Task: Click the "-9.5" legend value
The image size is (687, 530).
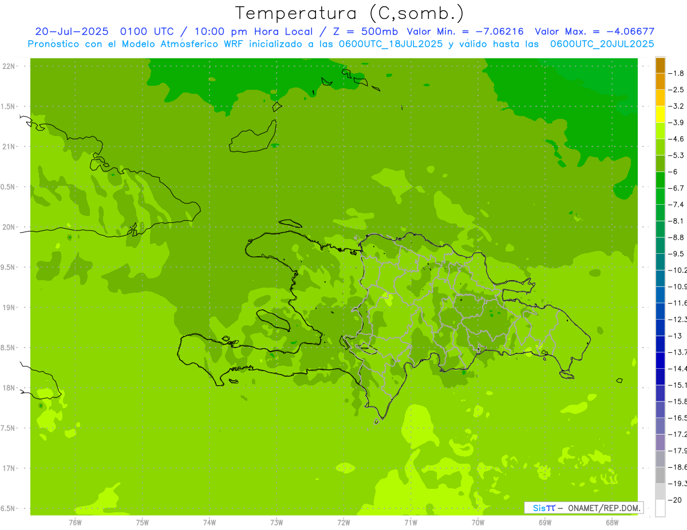Action: coord(677,254)
